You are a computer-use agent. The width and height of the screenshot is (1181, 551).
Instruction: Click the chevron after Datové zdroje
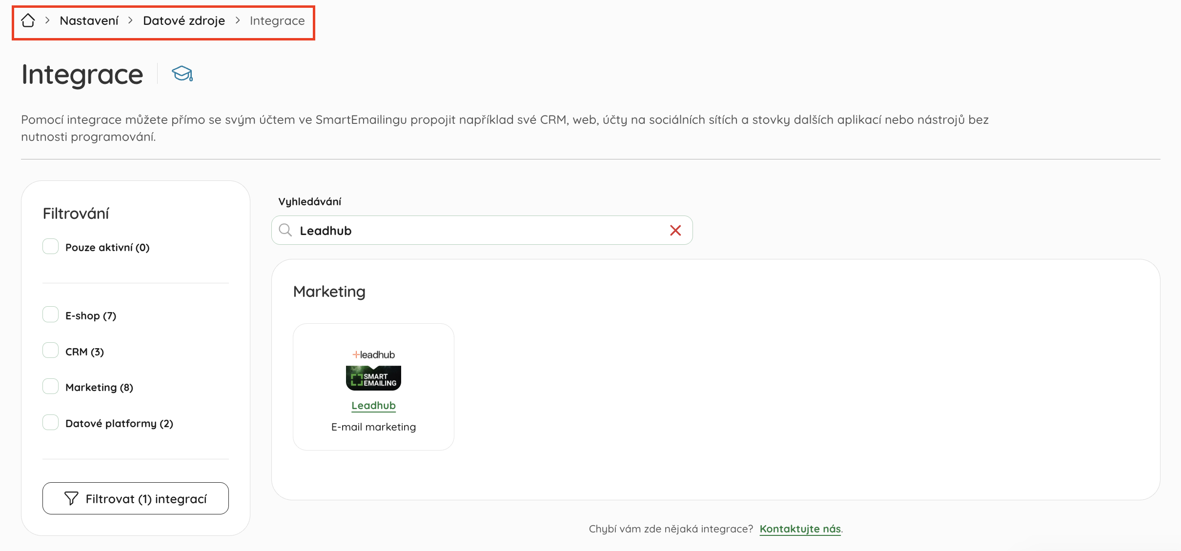(x=238, y=20)
